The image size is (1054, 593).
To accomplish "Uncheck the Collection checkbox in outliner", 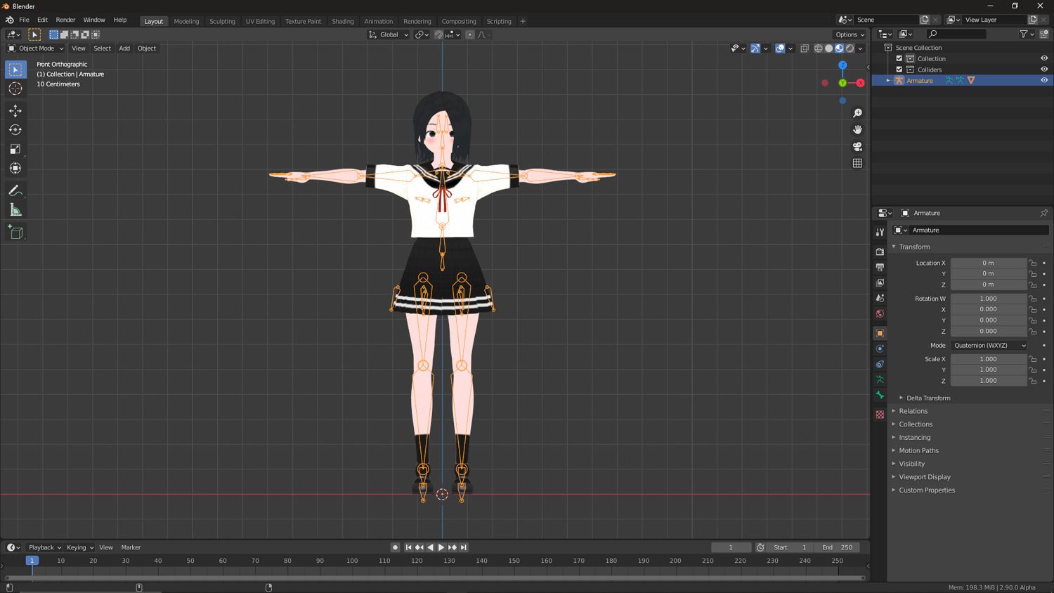I will 899,58.
